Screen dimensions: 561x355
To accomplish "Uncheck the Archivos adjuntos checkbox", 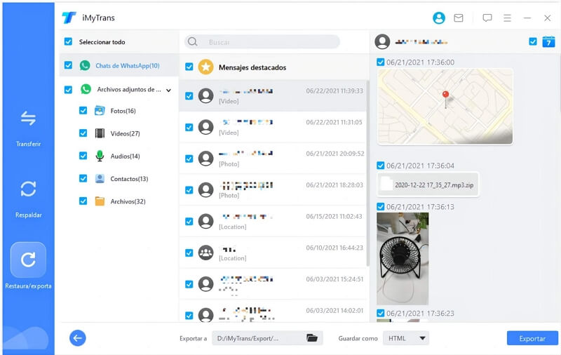I will pos(68,90).
